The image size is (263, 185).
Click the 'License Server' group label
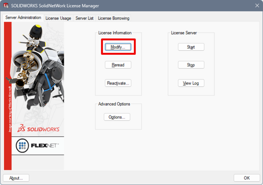[x=184, y=33]
